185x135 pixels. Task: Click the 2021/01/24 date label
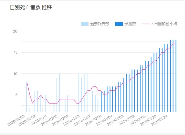point(159,120)
